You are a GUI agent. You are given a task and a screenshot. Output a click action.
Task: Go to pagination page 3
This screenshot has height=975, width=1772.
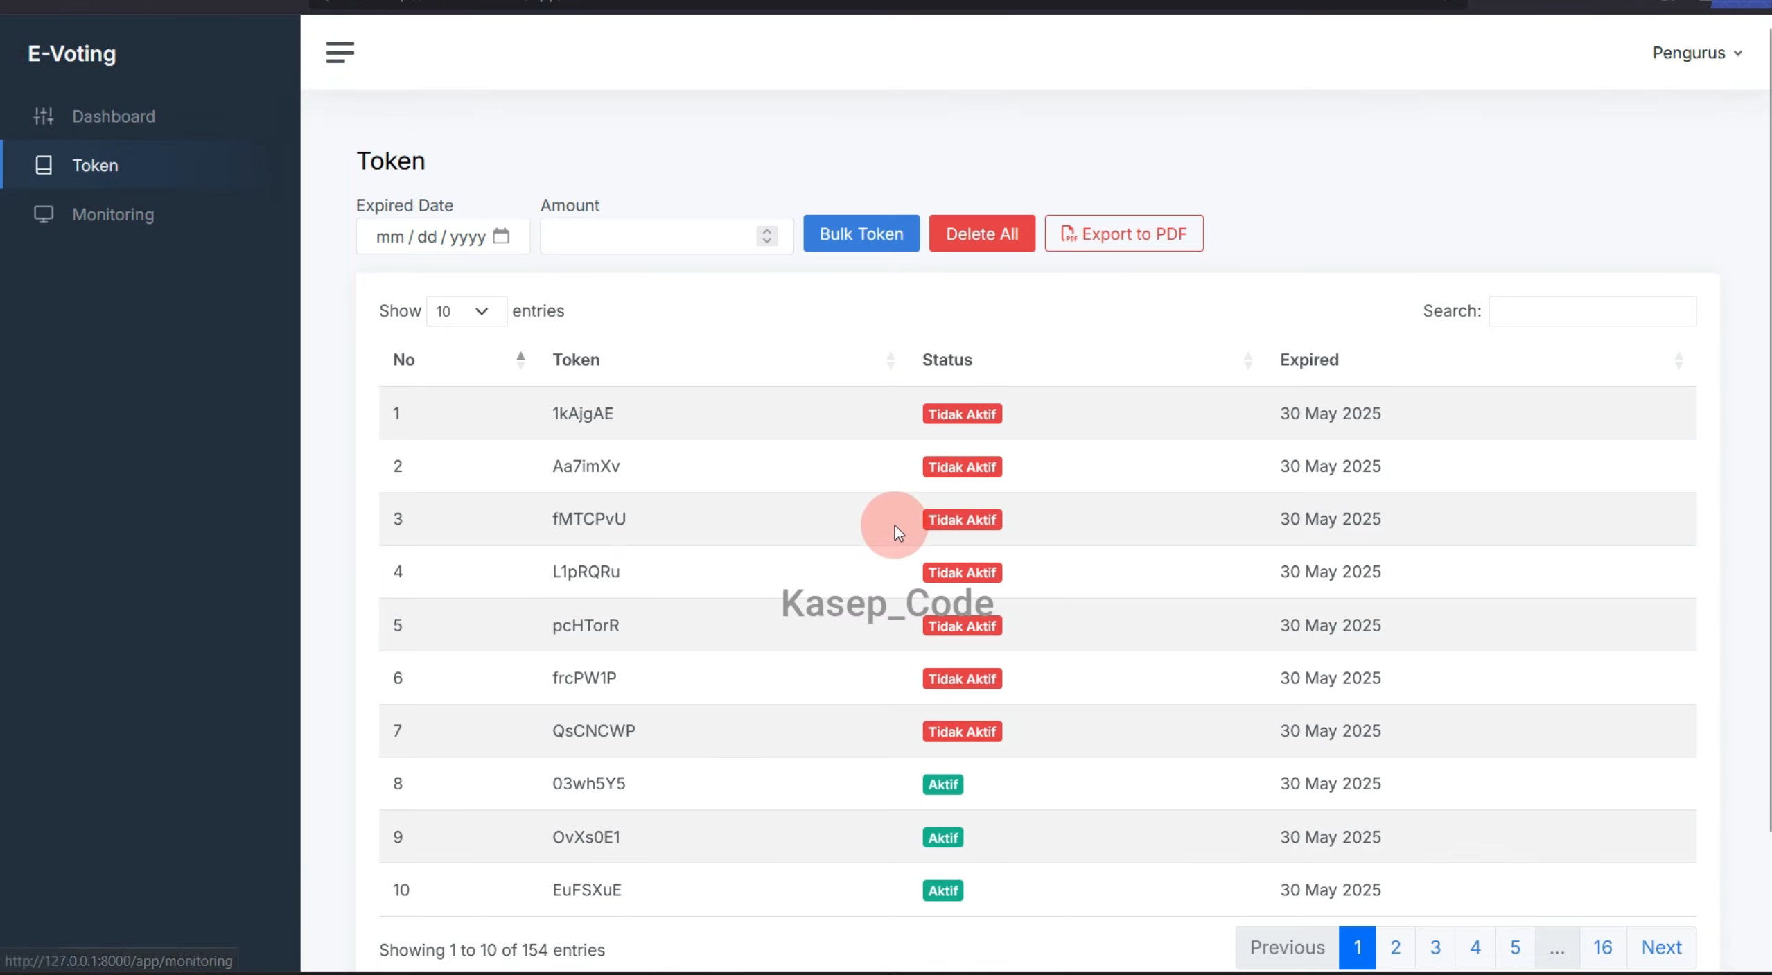coord(1435,947)
